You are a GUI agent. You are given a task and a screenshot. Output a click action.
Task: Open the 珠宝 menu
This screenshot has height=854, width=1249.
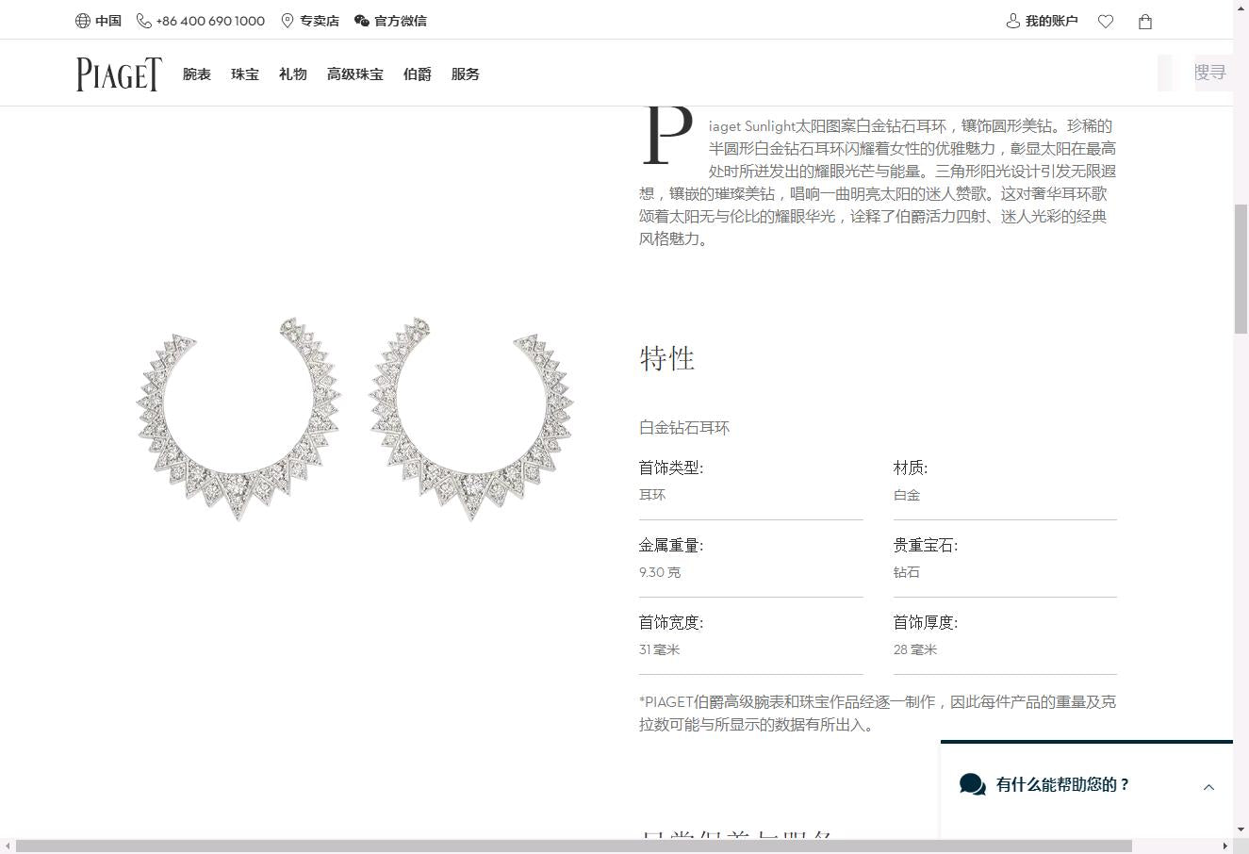pyautogui.click(x=245, y=74)
